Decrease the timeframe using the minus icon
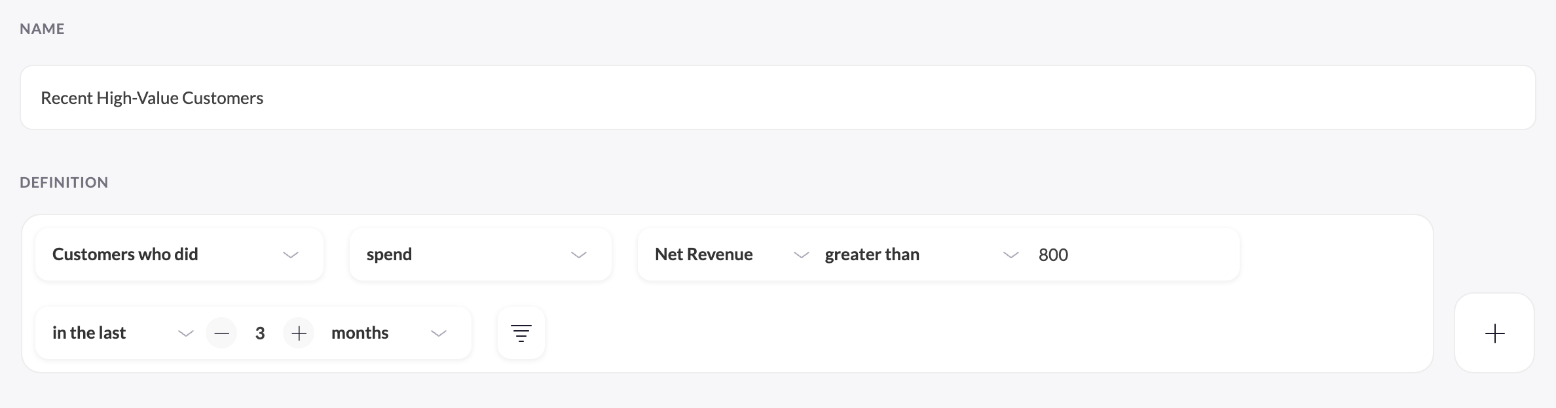Screen dimensions: 1556x408 (221, 333)
